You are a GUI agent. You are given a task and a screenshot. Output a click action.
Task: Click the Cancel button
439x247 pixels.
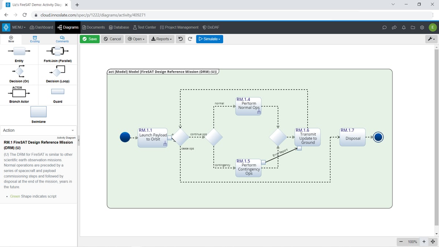[x=112, y=39]
